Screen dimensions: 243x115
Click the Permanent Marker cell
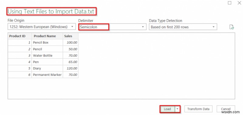(x=47, y=75)
